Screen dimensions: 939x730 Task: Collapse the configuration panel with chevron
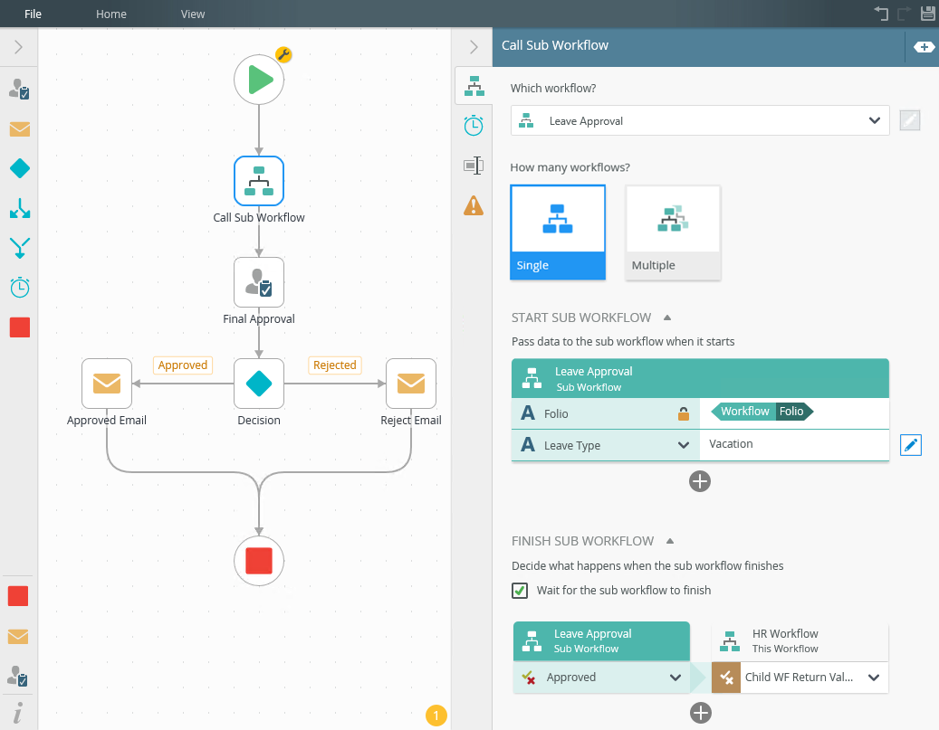click(x=474, y=47)
